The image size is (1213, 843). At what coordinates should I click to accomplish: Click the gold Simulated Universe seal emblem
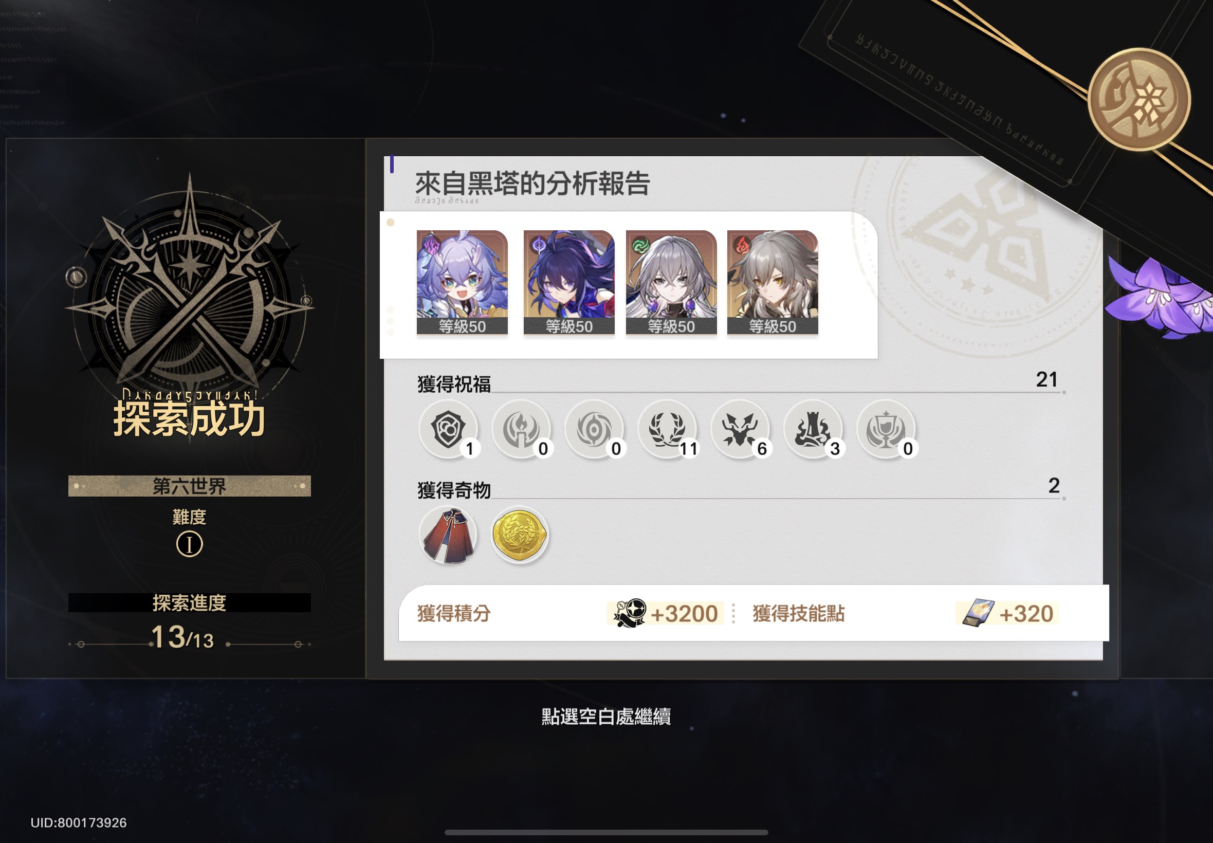tap(1139, 99)
